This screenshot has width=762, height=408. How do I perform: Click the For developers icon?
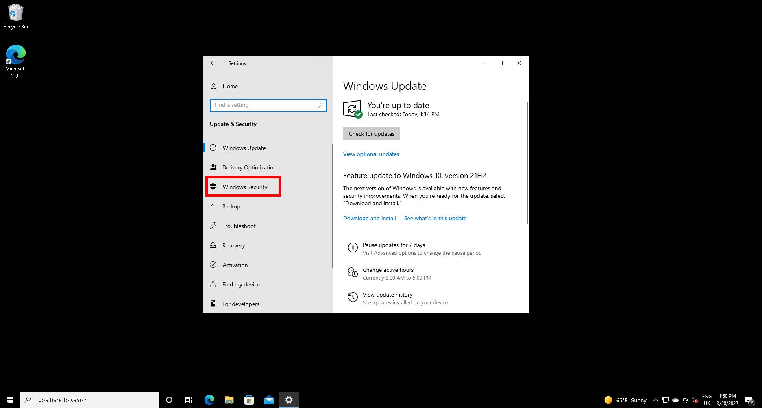213,304
